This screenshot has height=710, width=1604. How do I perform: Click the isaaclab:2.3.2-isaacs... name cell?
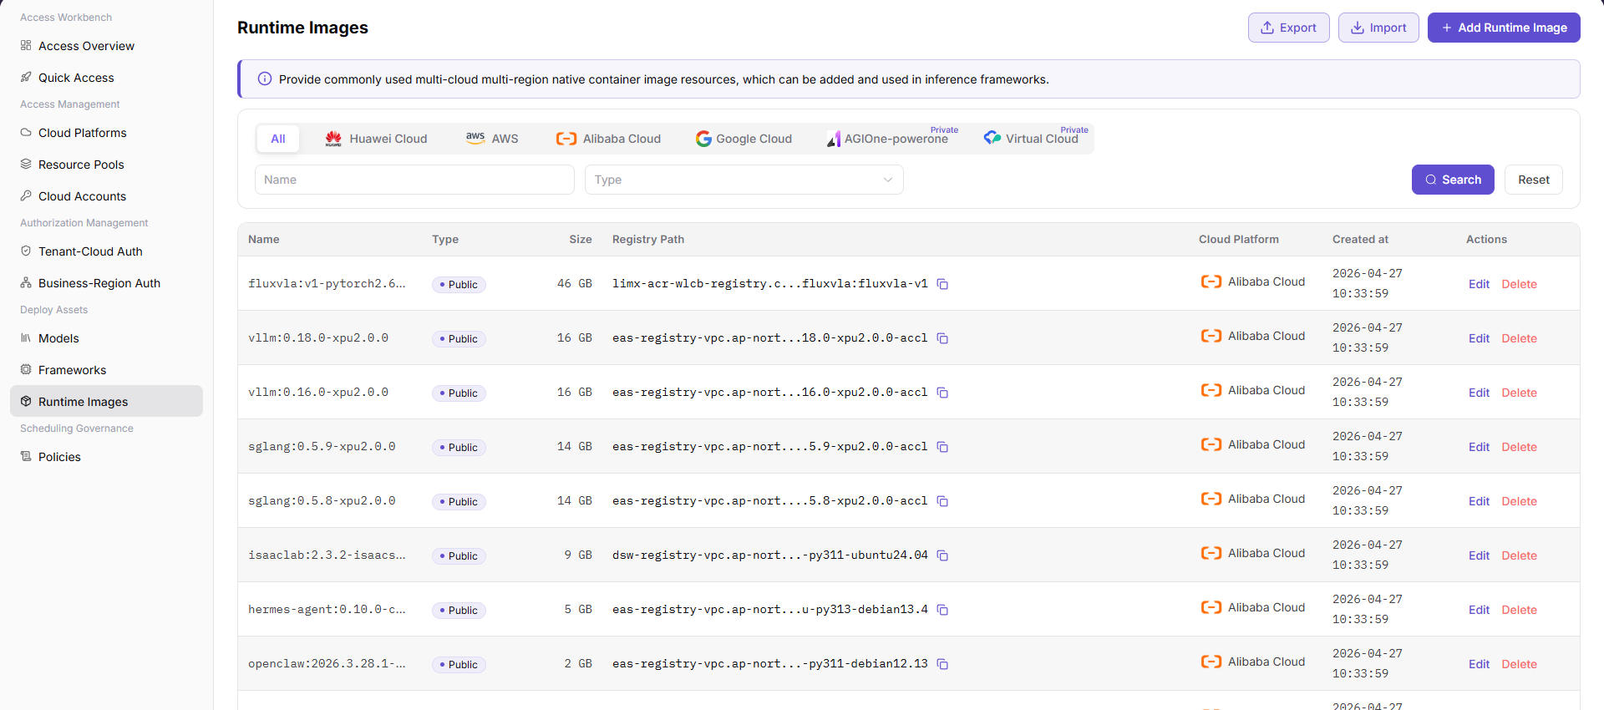tap(327, 555)
